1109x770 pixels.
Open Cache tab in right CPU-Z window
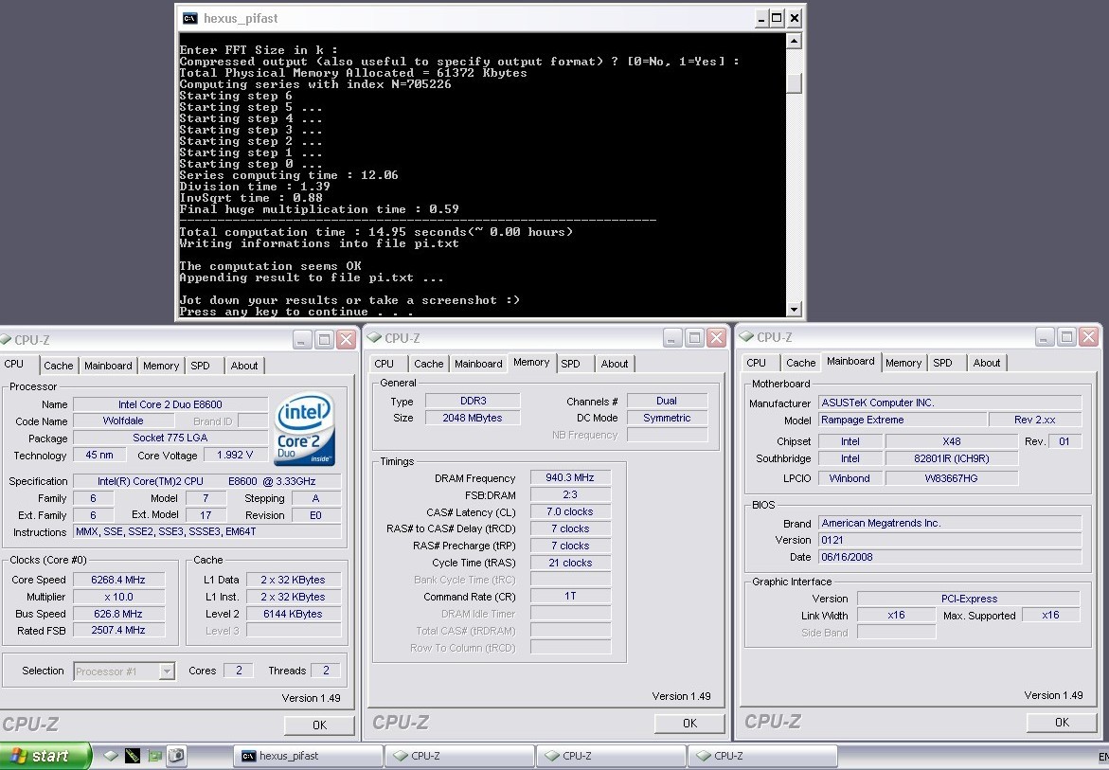(x=800, y=363)
